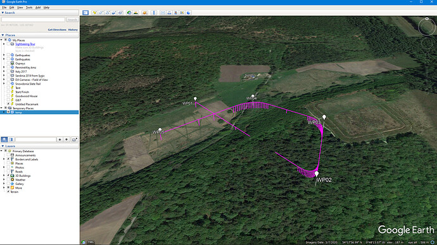
Task: Open the historical imagery clock icon
Action: click(129, 13)
